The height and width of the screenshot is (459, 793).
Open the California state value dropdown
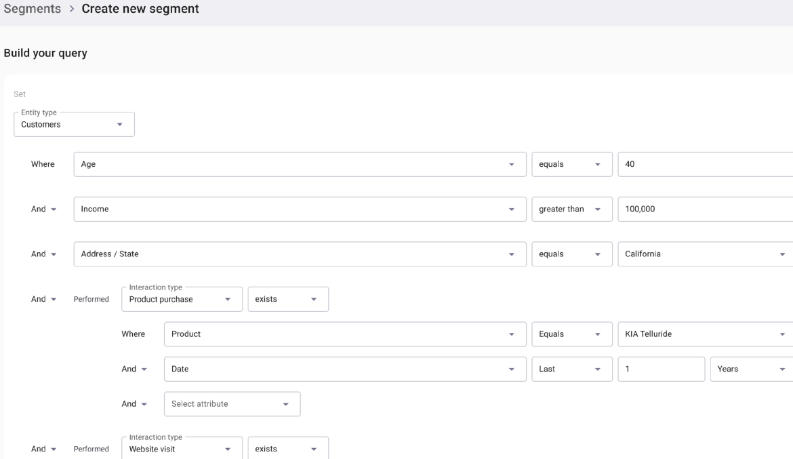[705, 254]
